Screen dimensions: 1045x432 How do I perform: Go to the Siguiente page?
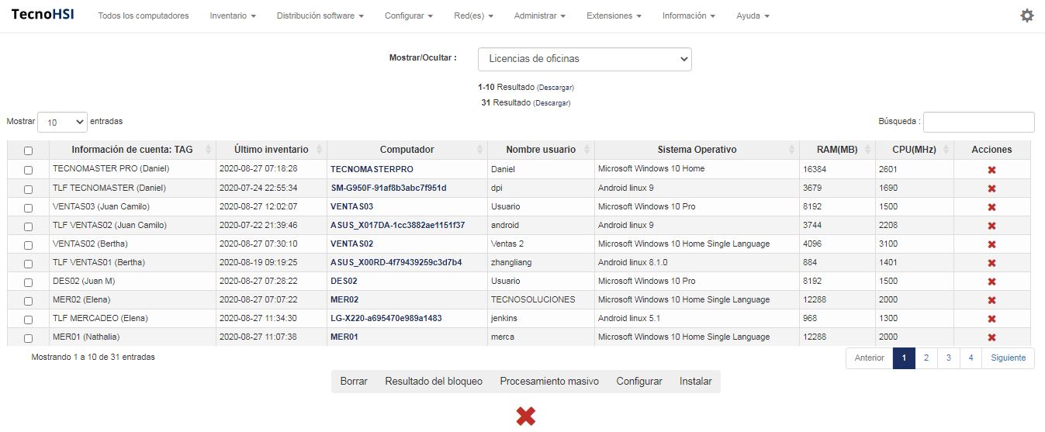1008,358
